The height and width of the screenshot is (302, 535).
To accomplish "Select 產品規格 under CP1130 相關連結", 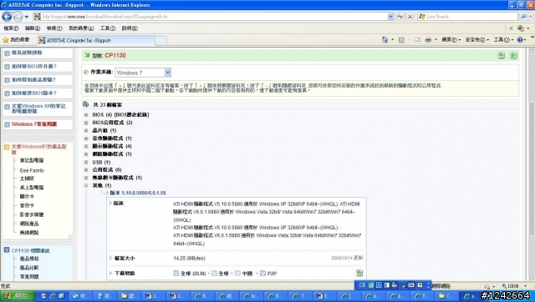I will tap(29, 259).
